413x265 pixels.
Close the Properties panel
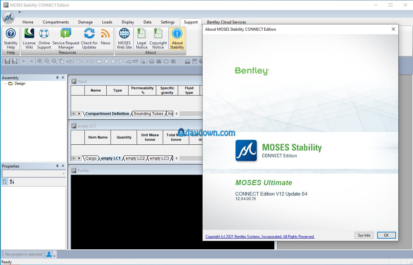(63, 166)
